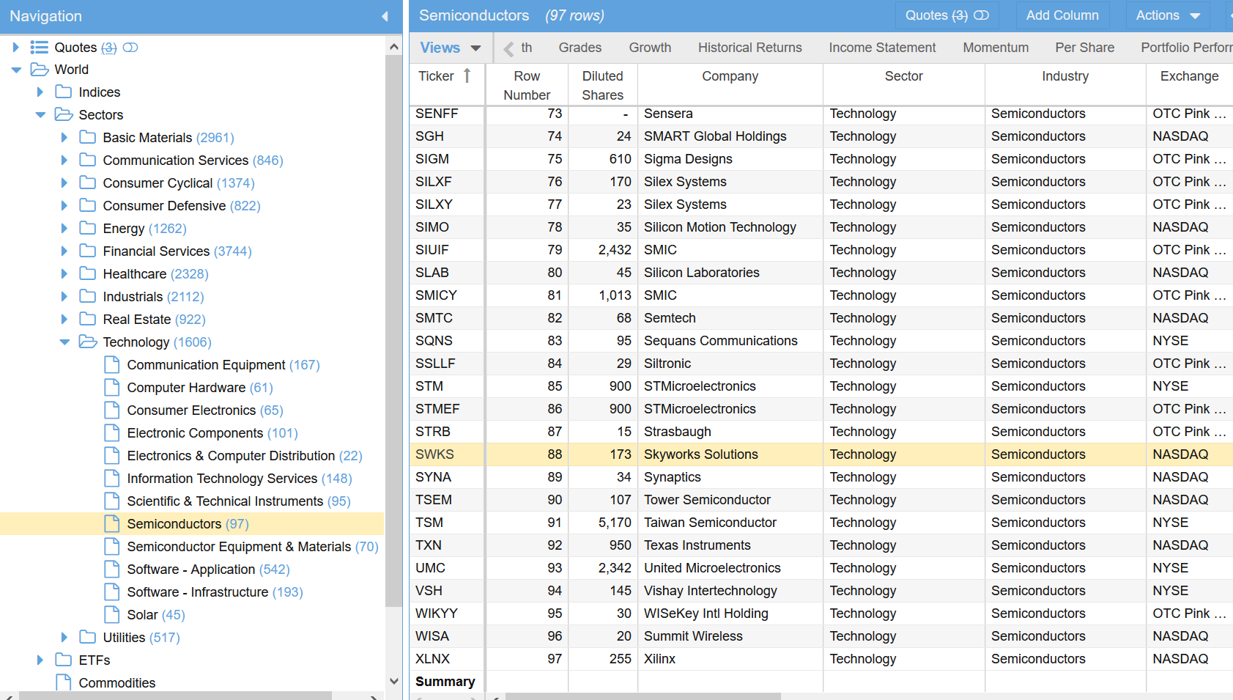Click the Technology open folder icon
This screenshot has width=1233, height=700.
click(88, 342)
